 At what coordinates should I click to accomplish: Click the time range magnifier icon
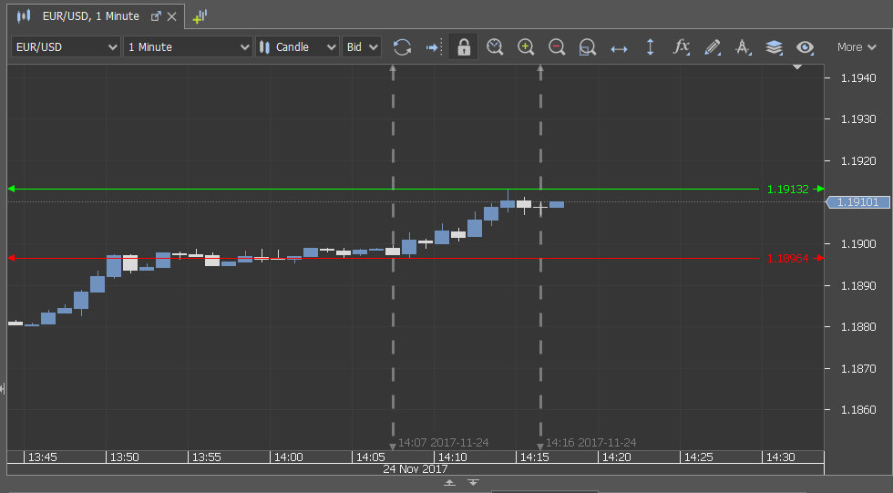click(495, 46)
